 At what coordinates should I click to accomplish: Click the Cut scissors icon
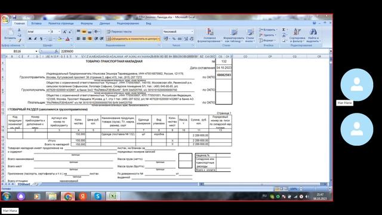point(20,30)
